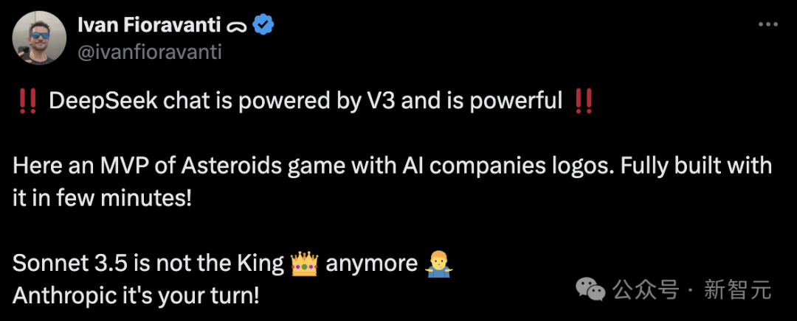This screenshot has width=797, height=321.
Task: Click the shrugging person emoji
Action: point(438,263)
